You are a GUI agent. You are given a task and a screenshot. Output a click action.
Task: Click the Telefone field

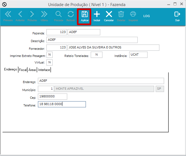62,104
